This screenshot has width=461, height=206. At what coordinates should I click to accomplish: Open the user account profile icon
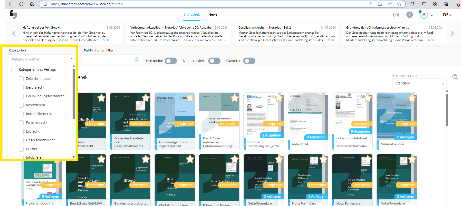(x=424, y=15)
